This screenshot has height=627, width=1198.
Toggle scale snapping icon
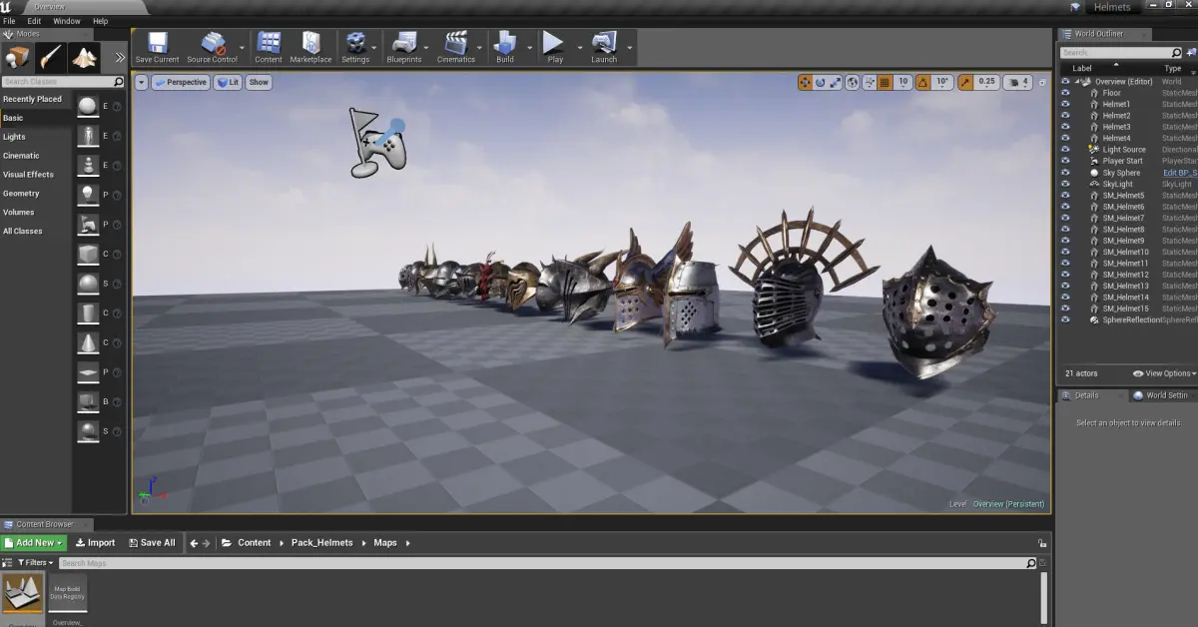965,82
